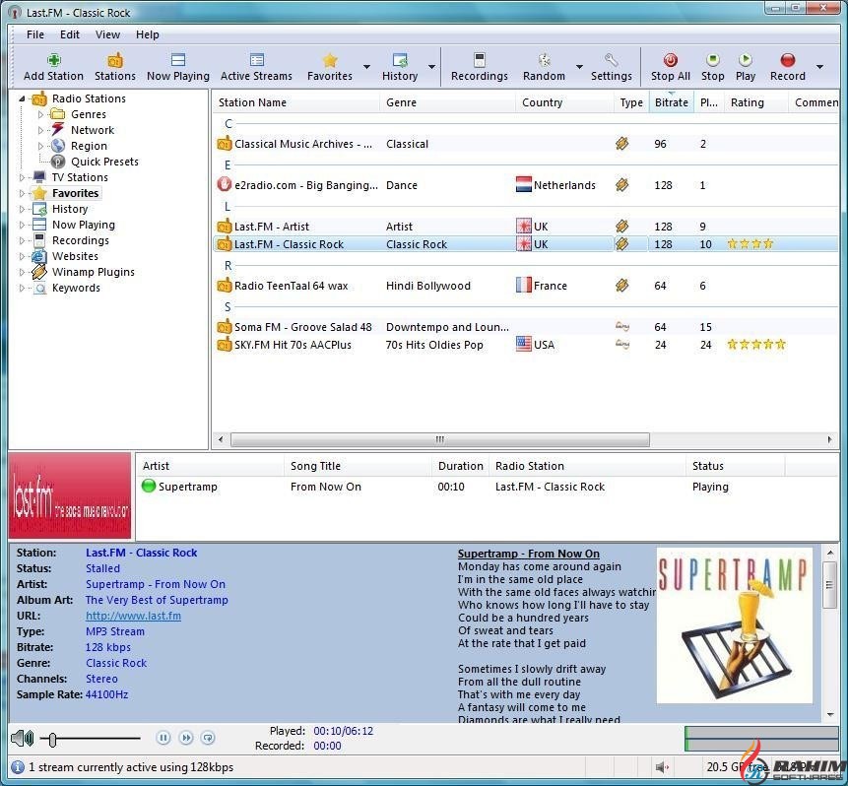Collapse the Radio Stations tree node
Screen dimensions: 848x786
23,98
